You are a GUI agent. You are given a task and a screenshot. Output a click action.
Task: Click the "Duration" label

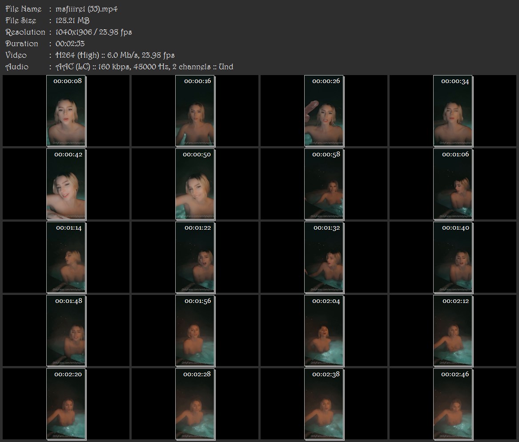coord(22,44)
